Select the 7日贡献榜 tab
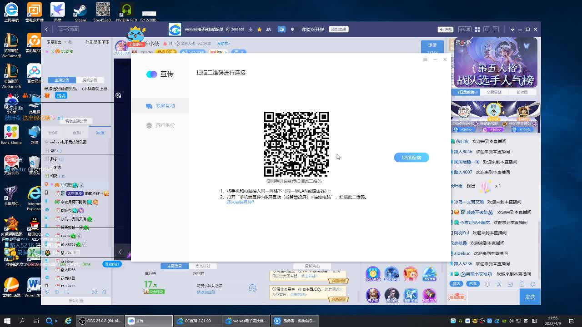Viewport: 582px width, 327px height. point(466,92)
